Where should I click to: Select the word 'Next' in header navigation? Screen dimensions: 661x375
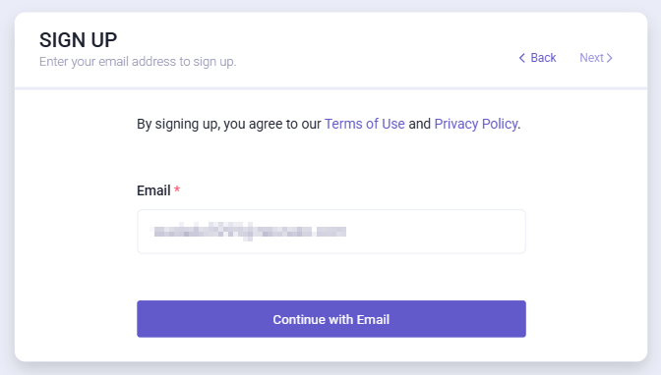591,58
